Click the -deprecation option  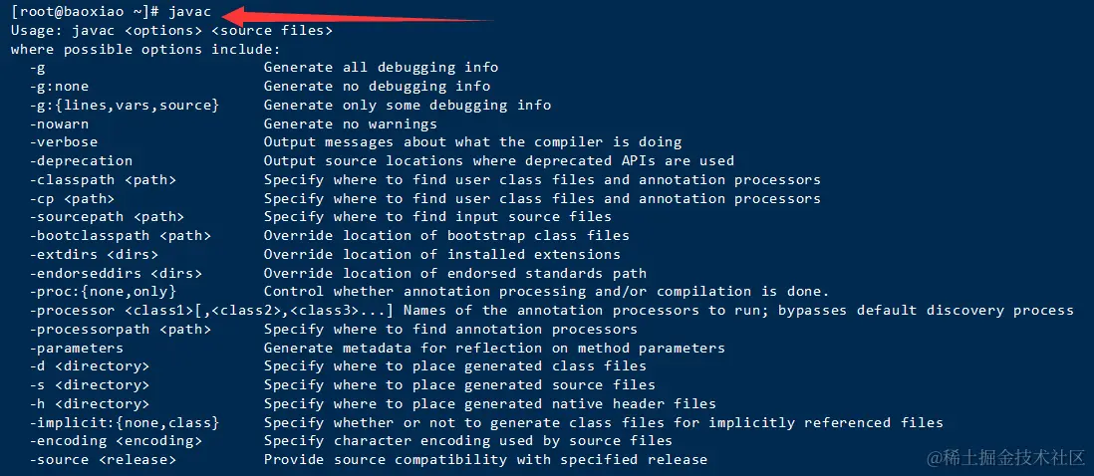(81, 161)
